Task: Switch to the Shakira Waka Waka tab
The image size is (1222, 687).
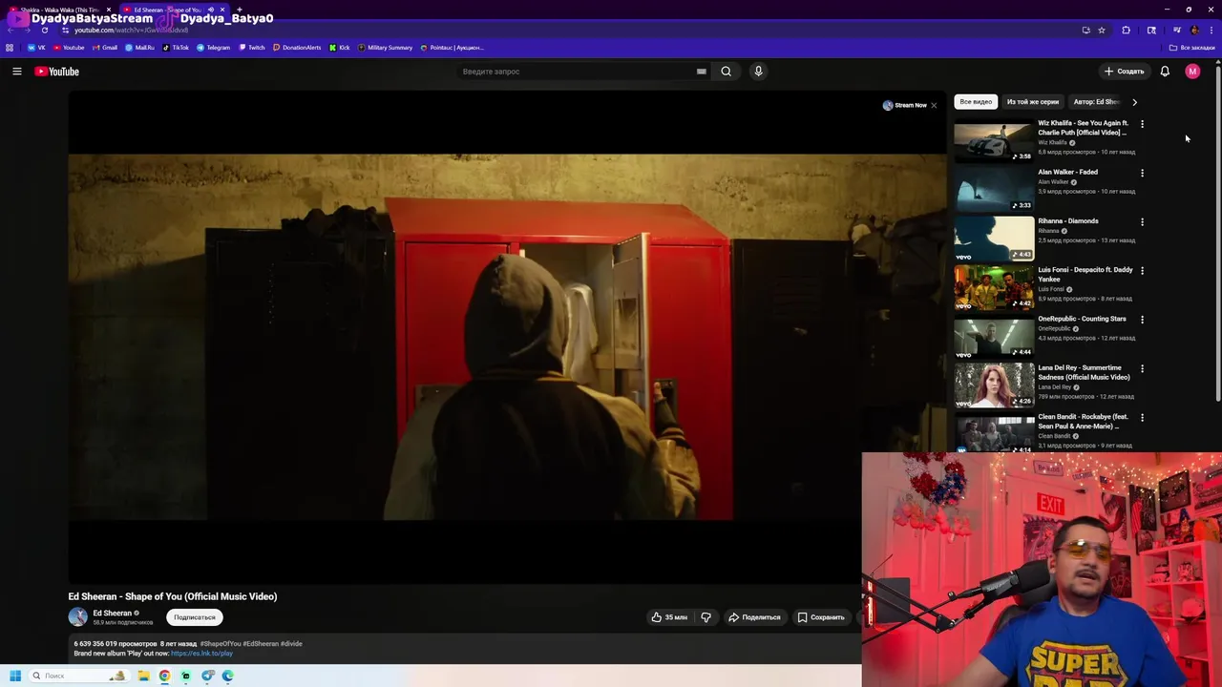Action: pyautogui.click(x=59, y=10)
